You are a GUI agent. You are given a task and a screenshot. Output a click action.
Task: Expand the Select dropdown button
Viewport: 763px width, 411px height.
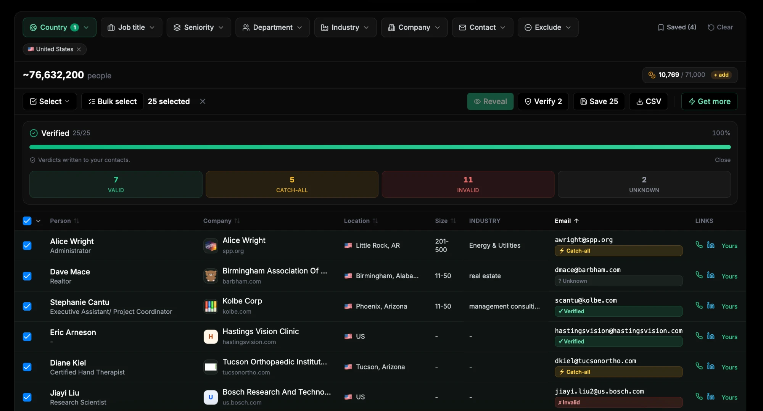click(x=50, y=102)
